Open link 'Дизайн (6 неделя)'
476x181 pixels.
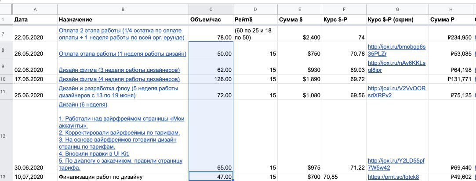pyautogui.click(x=83, y=105)
